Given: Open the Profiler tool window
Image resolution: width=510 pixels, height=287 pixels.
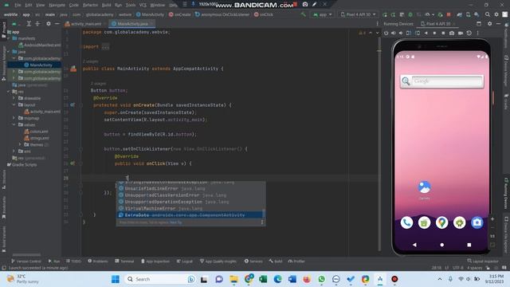Looking at the screenshot, I should (x=296, y=261).
